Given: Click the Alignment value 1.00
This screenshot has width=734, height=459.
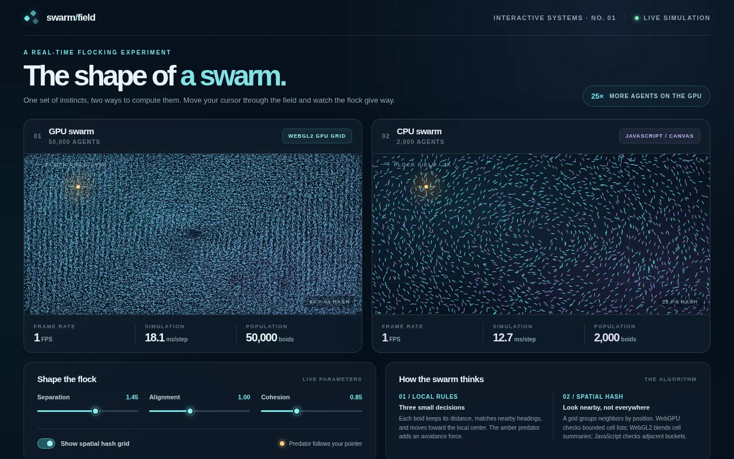Looking at the screenshot, I should [x=244, y=397].
